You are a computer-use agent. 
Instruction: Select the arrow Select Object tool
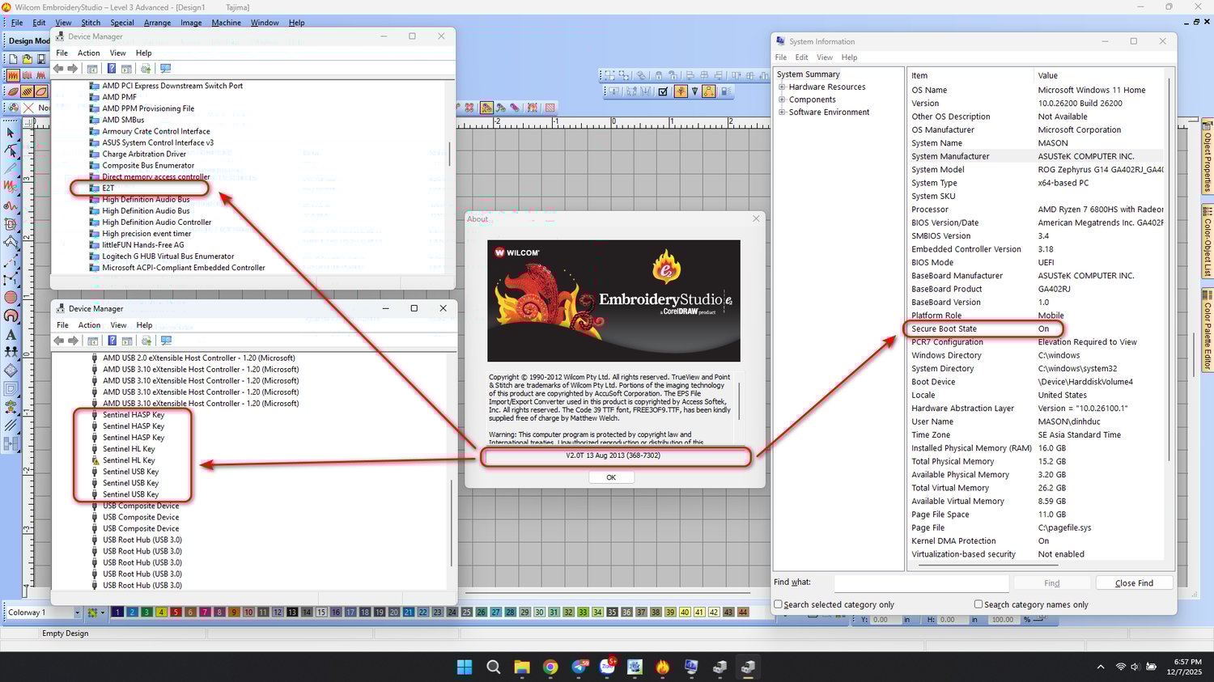[11, 133]
